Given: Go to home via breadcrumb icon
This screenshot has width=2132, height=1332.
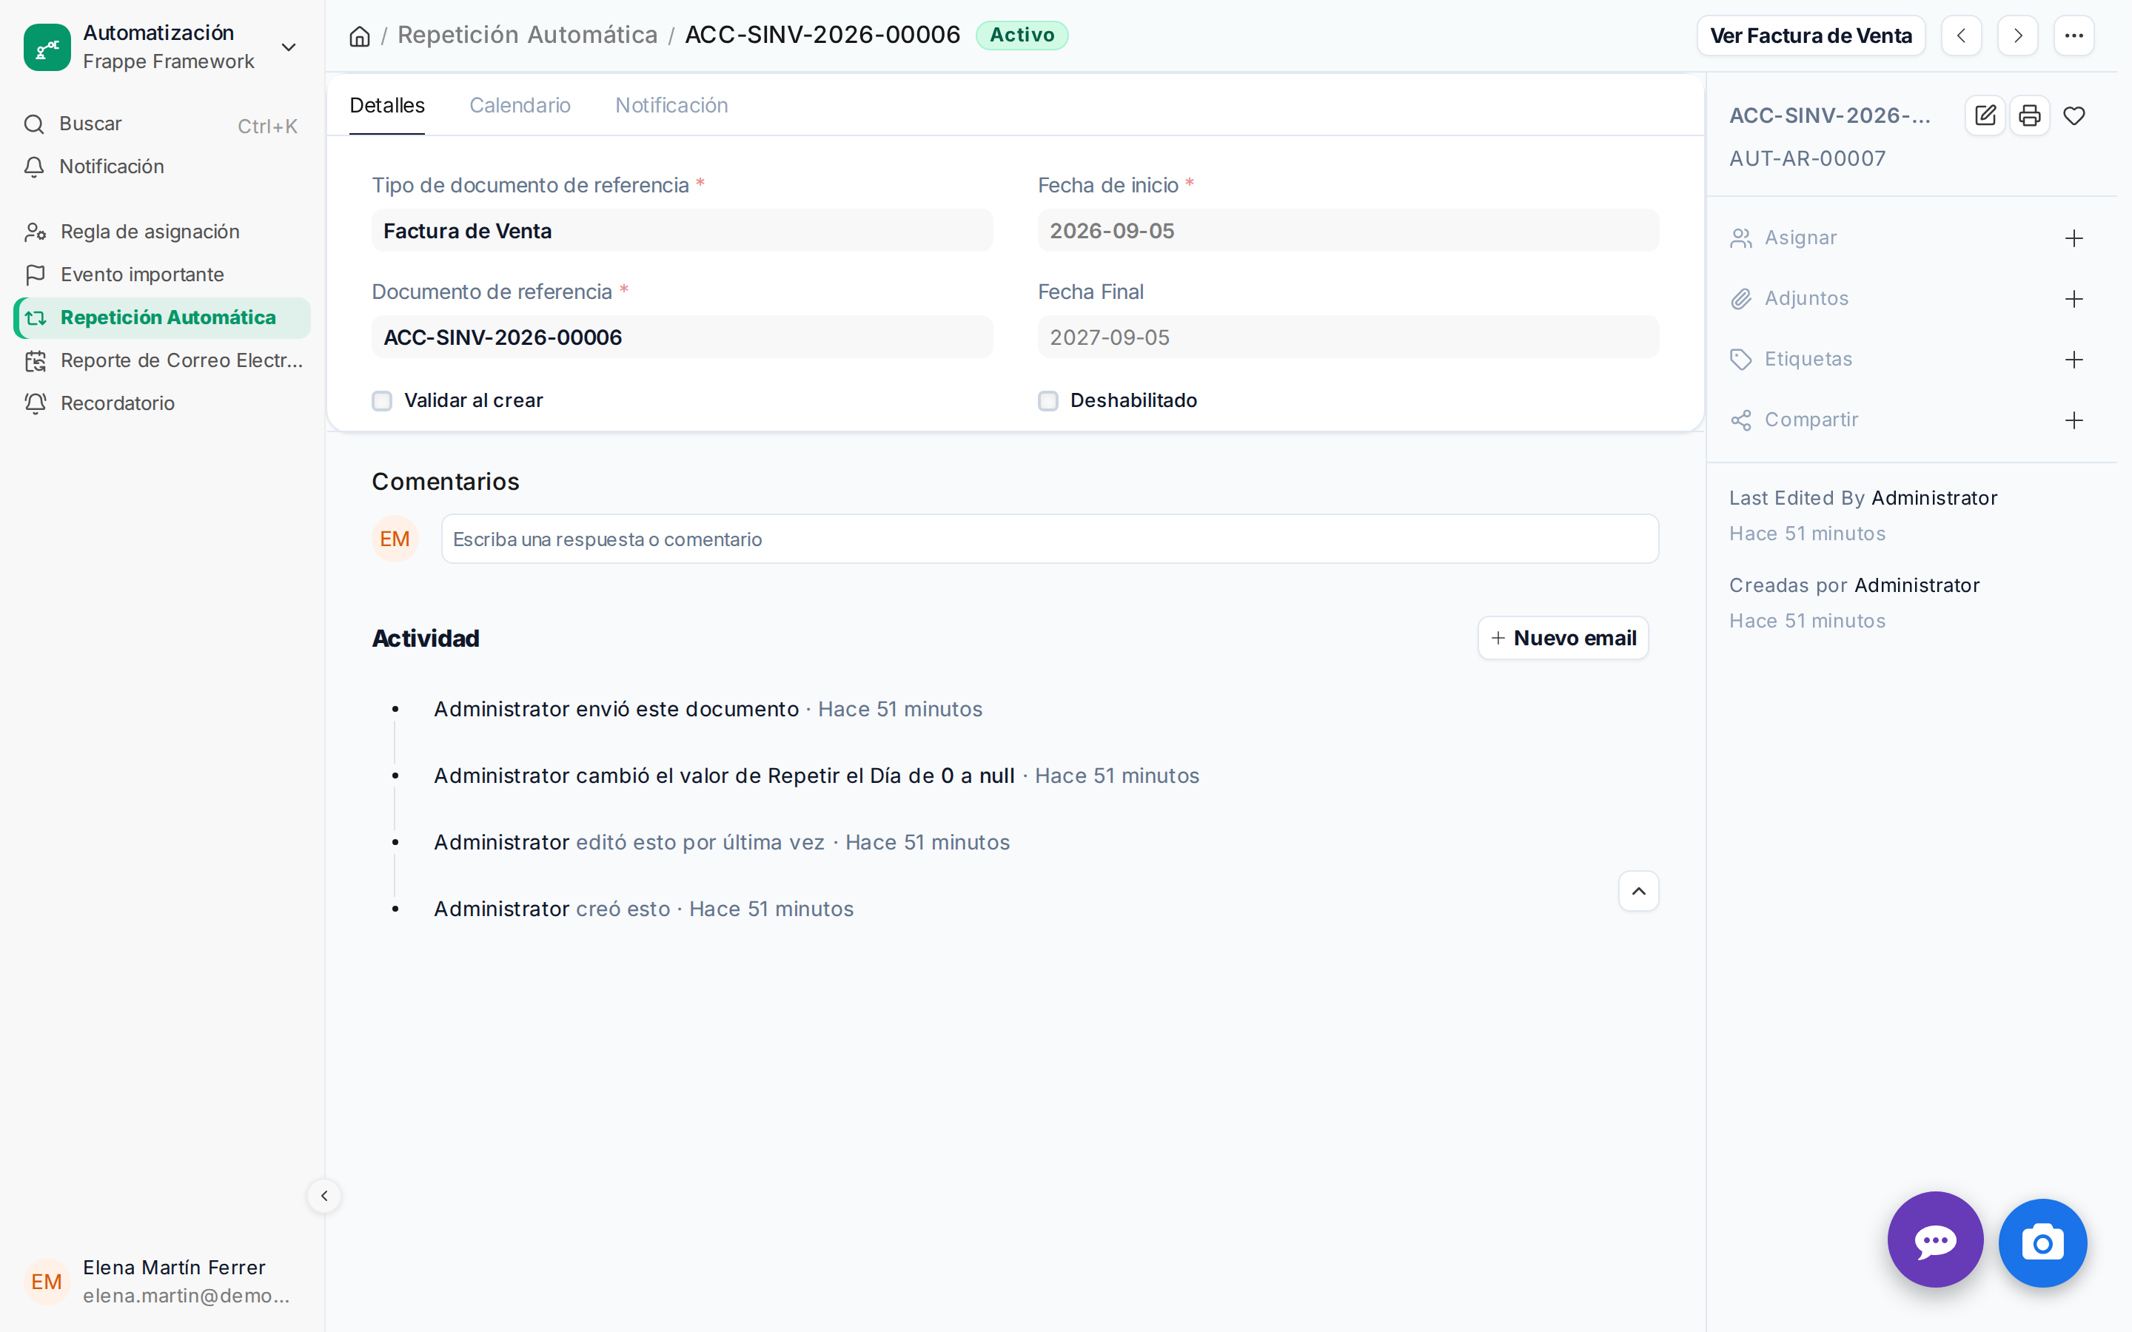Looking at the screenshot, I should tap(360, 36).
